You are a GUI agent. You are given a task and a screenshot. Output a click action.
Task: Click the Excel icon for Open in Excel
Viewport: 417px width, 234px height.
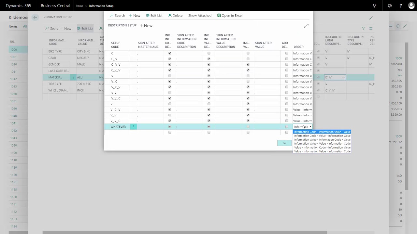(x=219, y=15)
